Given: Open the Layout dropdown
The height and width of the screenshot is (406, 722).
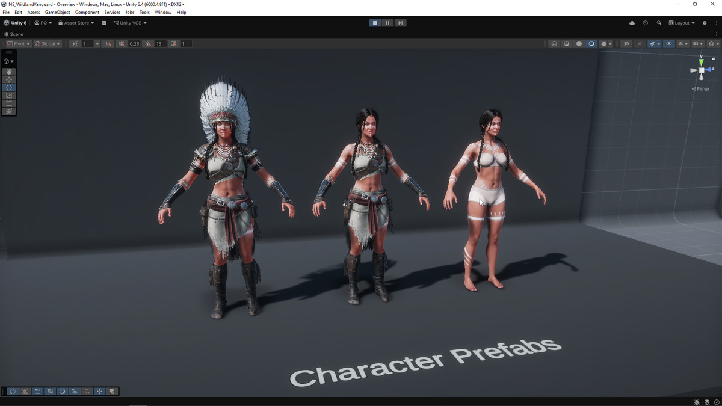Looking at the screenshot, I should pyautogui.click(x=682, y=23).
